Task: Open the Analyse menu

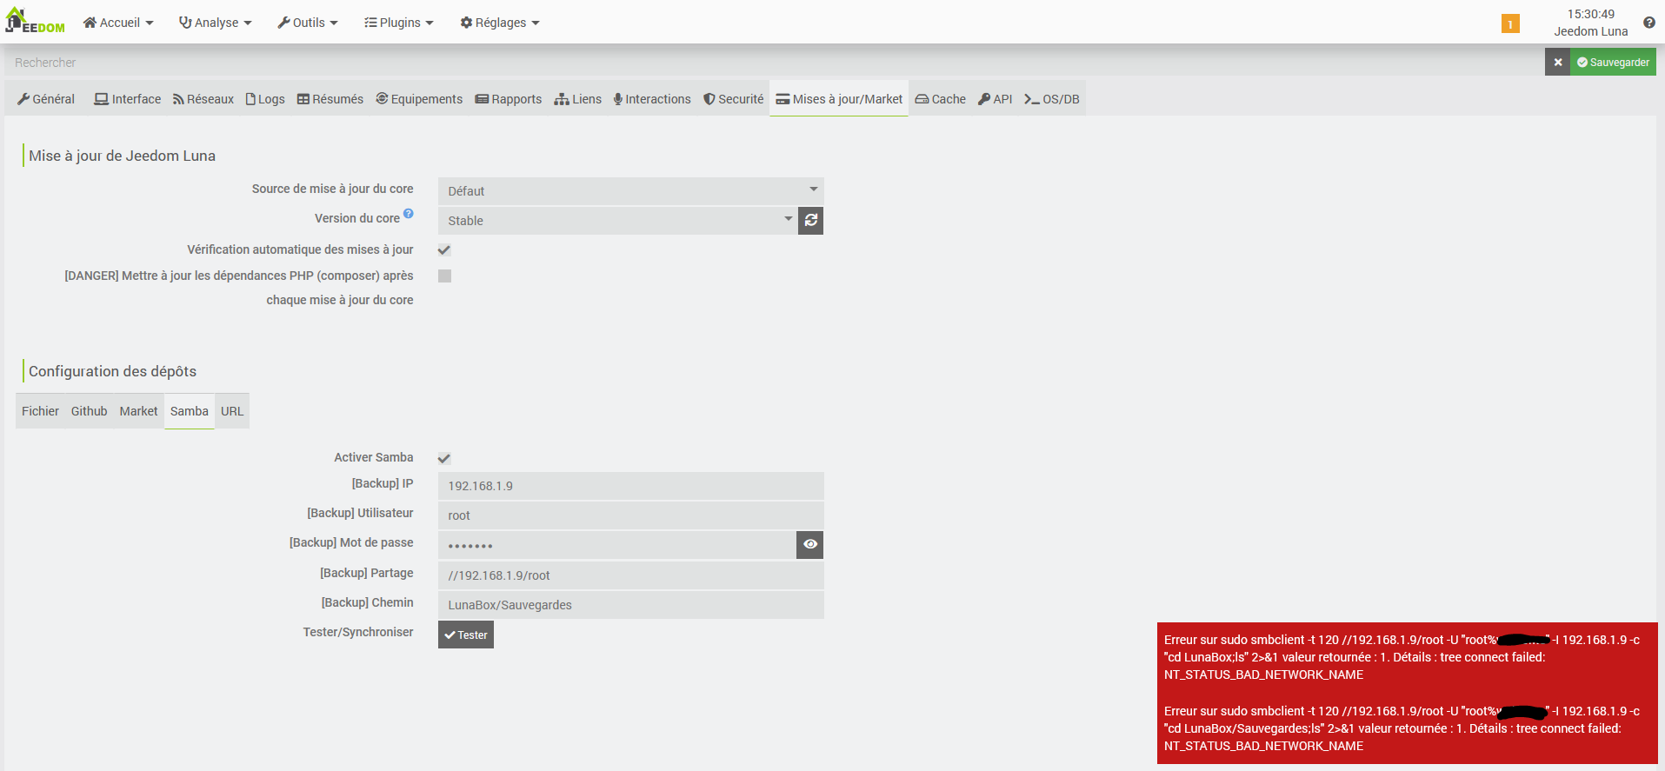Action: [216, 23]
